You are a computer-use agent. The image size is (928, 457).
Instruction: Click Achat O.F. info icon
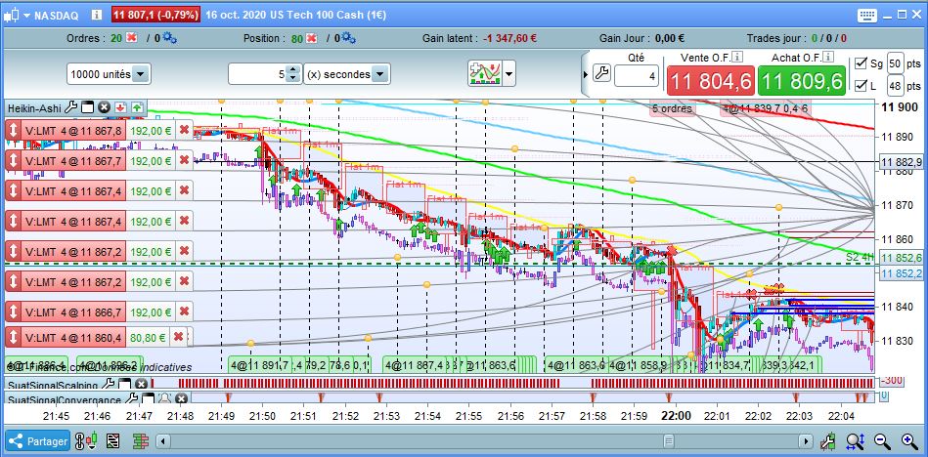pyautogui.click(x=828, y=57)
